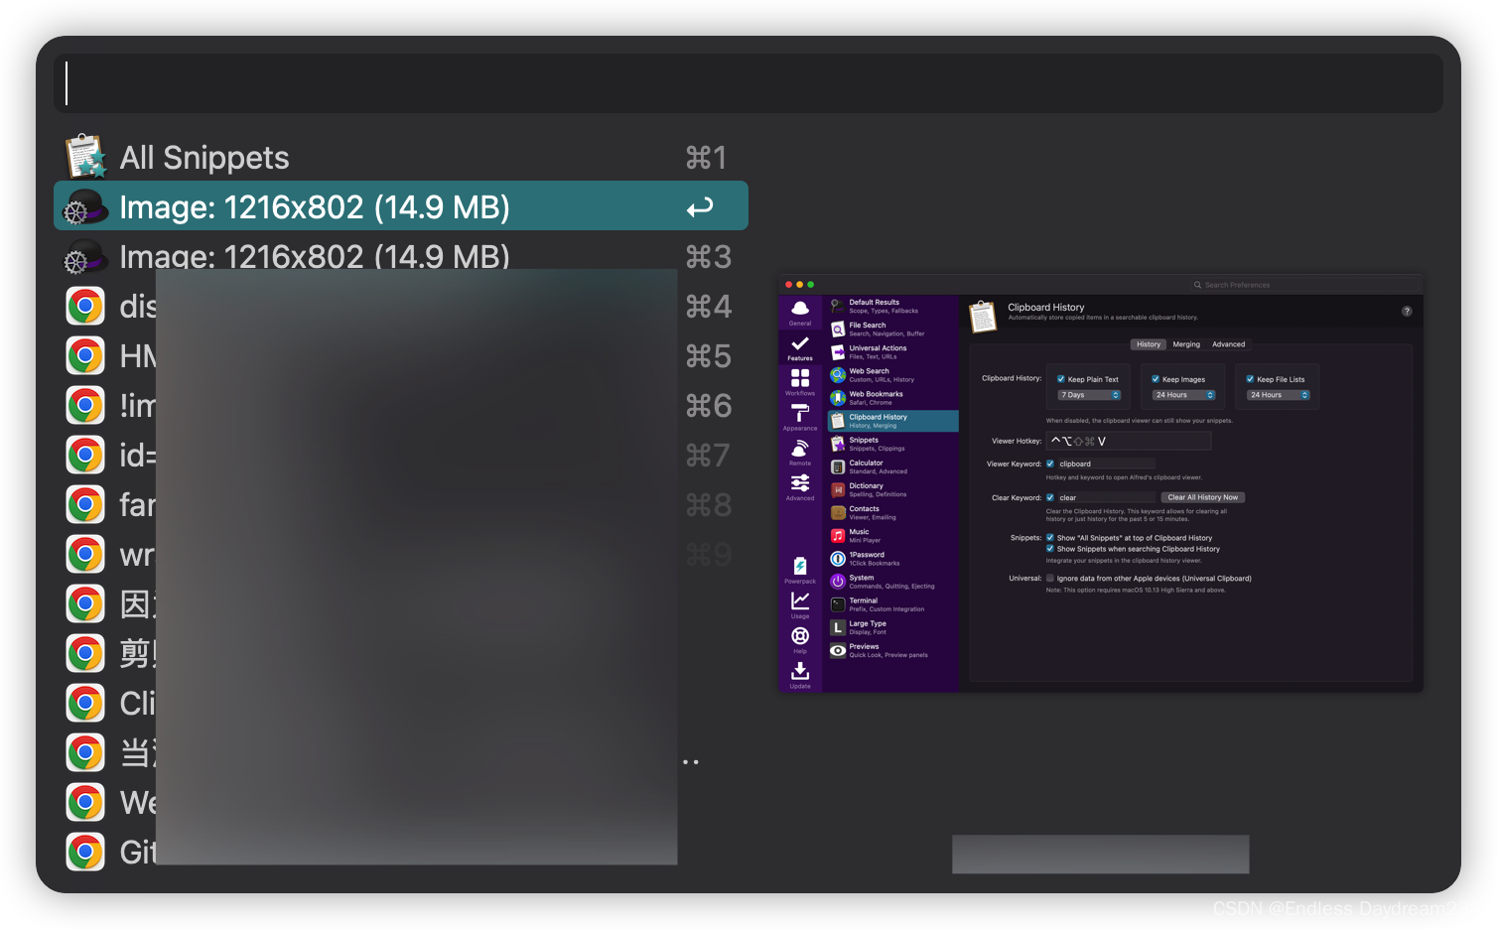The width and height of the screenshot is (1497, 929).
Task: Select the Chrome clipboard item starting with 'dis'
Action: [x=401, y=306]
